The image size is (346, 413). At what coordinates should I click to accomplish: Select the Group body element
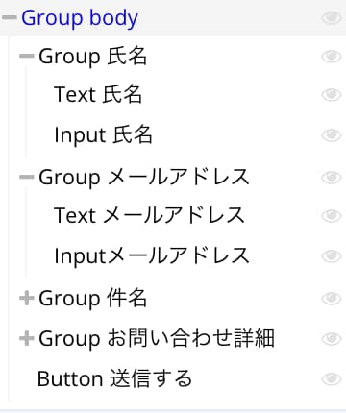pyautogui.click(x=80, y=18)
